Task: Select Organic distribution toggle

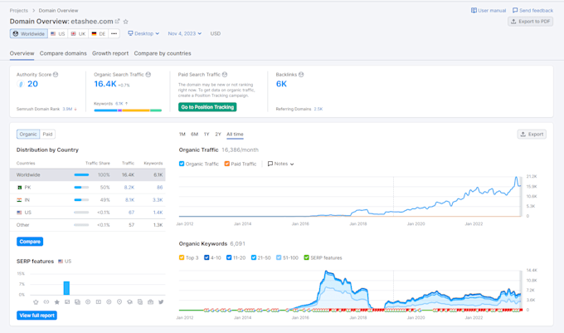Action: tap(28, 135)
